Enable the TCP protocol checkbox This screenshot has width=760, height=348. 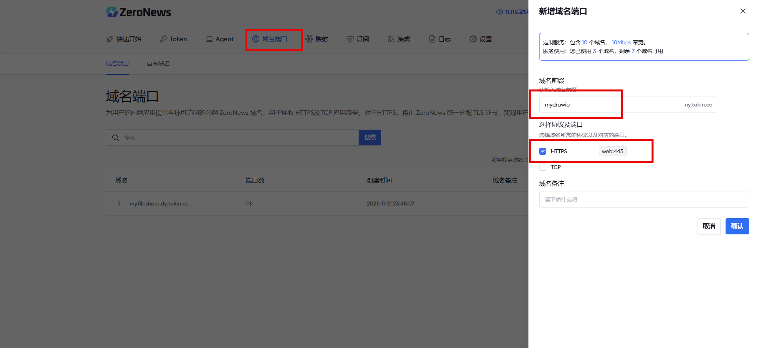tap(543, 167)
